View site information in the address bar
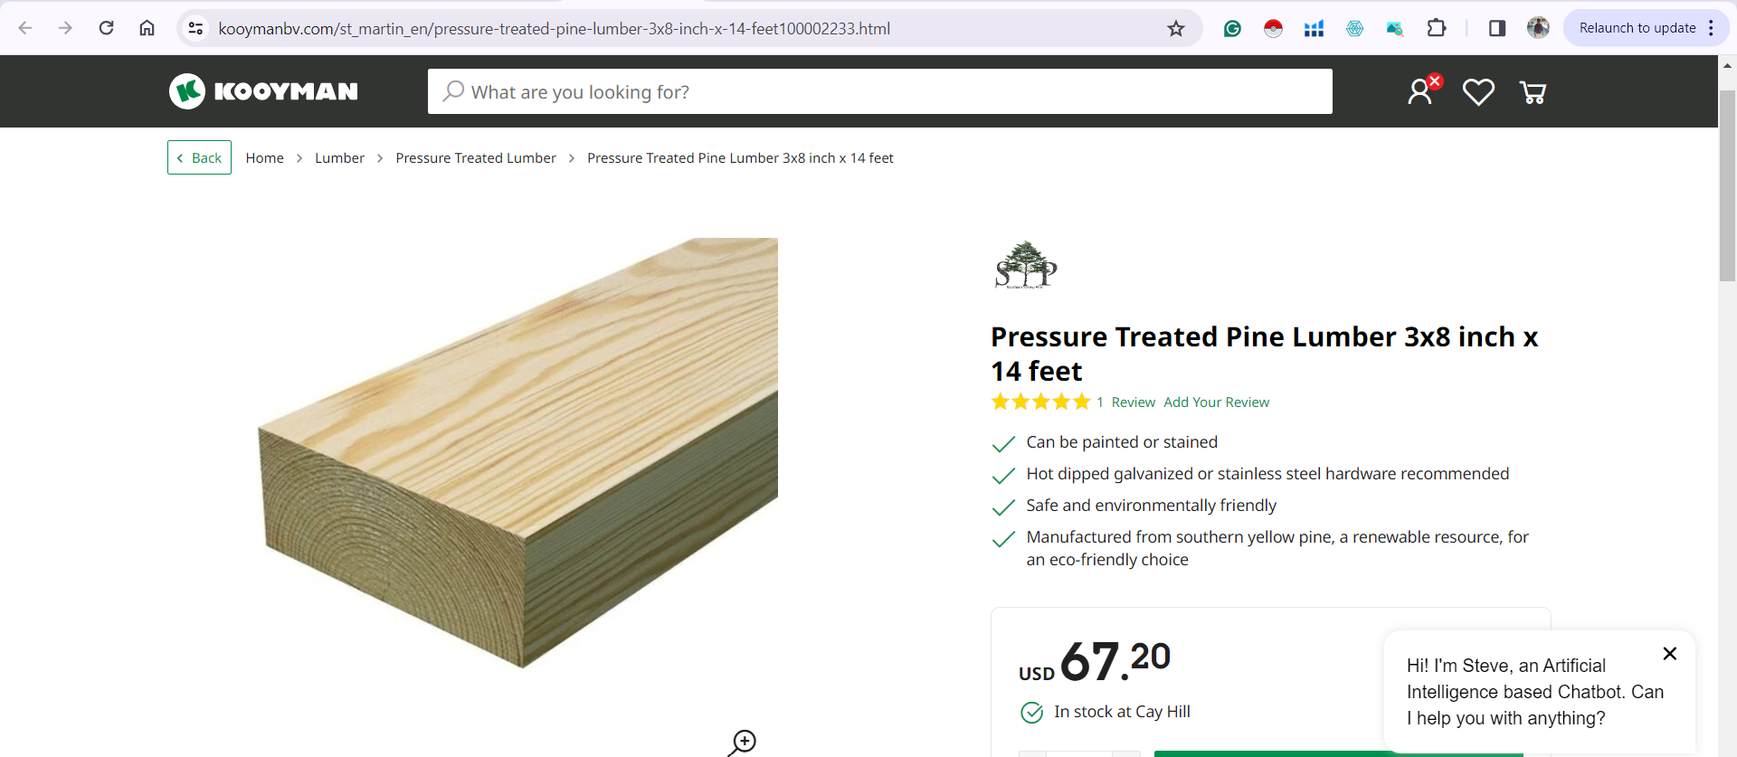 pos(195,28)
